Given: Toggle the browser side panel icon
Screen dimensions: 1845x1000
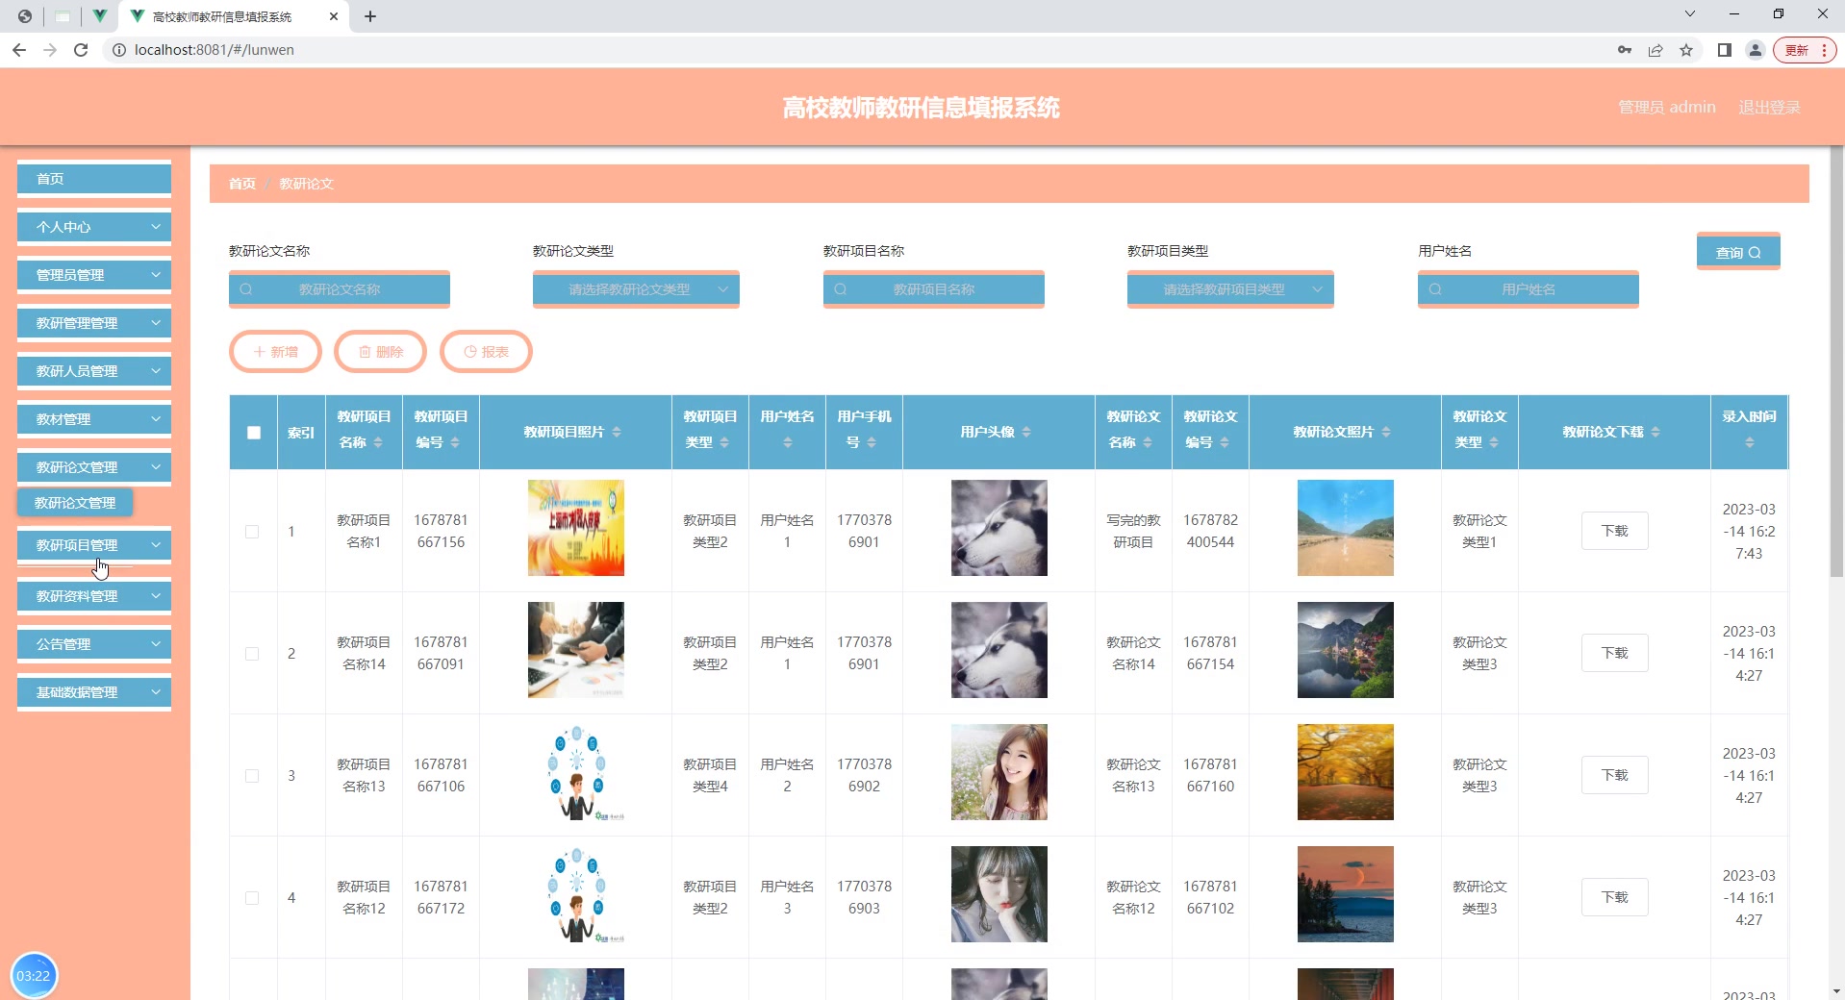Looking at the screenshot, I should [1725, 50].
